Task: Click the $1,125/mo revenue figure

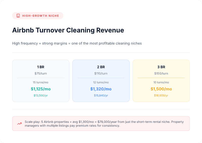Action: pos(41,89)
